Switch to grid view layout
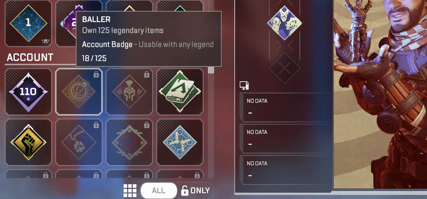427x199 pixels. [x=130, y=190]
